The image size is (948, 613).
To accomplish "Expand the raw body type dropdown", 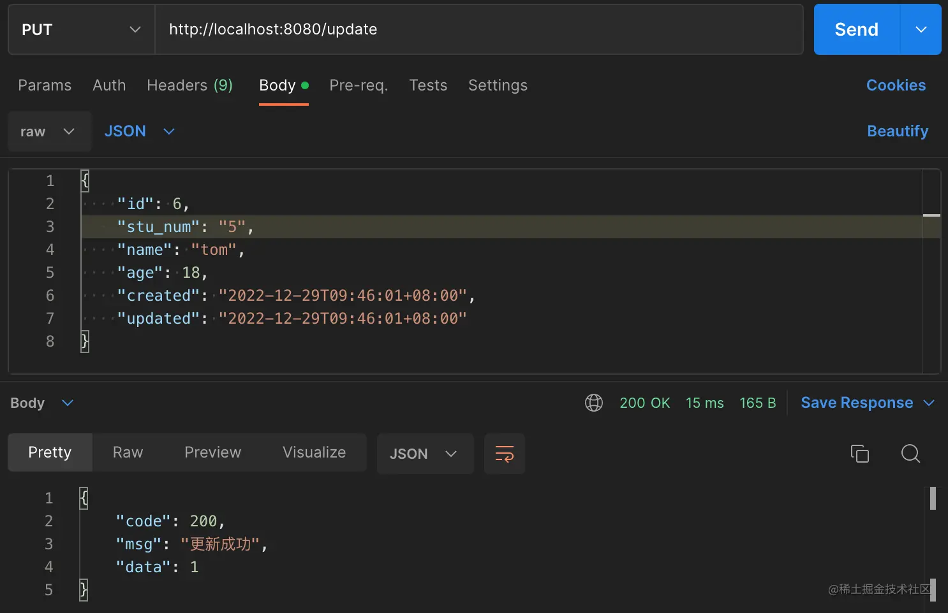I will tap(48, 131).
